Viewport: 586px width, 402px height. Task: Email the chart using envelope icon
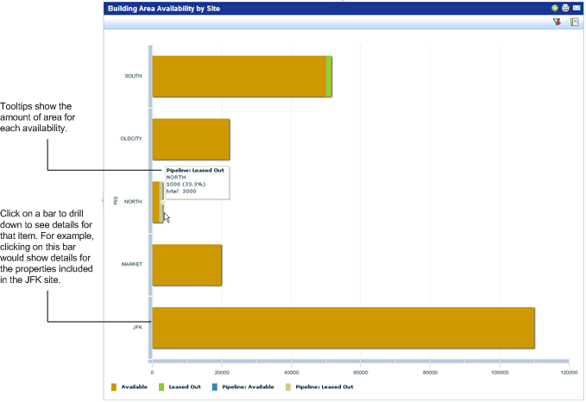point(576,8)
